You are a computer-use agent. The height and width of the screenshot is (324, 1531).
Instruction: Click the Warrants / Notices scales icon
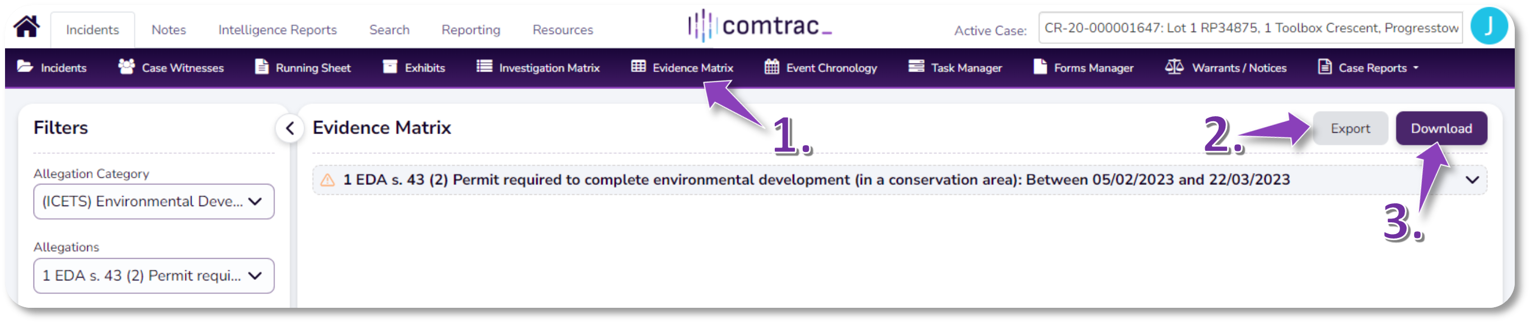click(x=1174, y=66)
